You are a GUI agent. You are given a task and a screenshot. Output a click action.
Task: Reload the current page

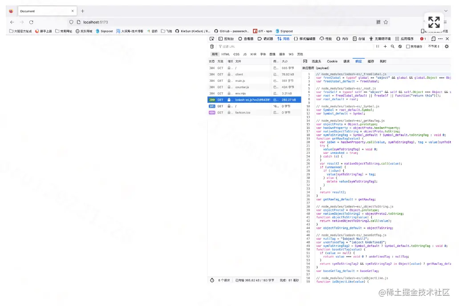coord(31,22)
